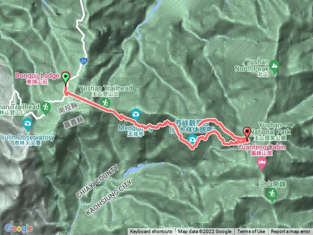The image size is (313, 235).
Task: Select the Yushan Trailhead hiking icon
Action: pyautogui.click(x=106, y=103)
